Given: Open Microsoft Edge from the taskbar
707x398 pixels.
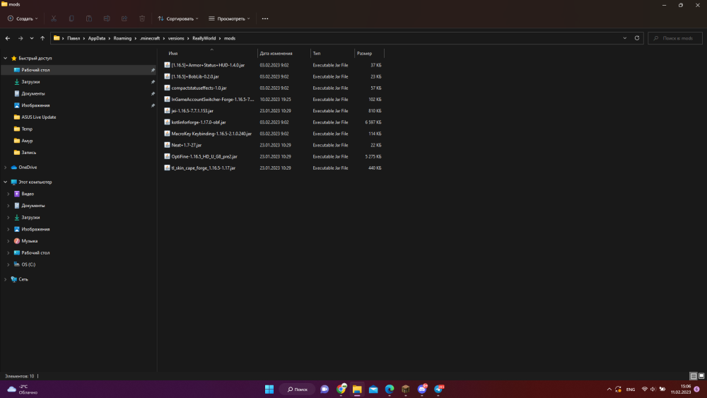Looking at the screenshot, I should tap(390, 389).
